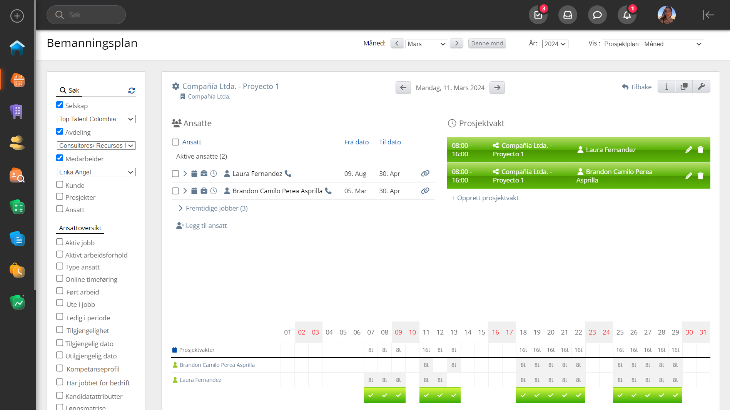Screen dimensions: 730x410
Task: Select the Laura Fernandez row checkbox
Action: (175, 174)
